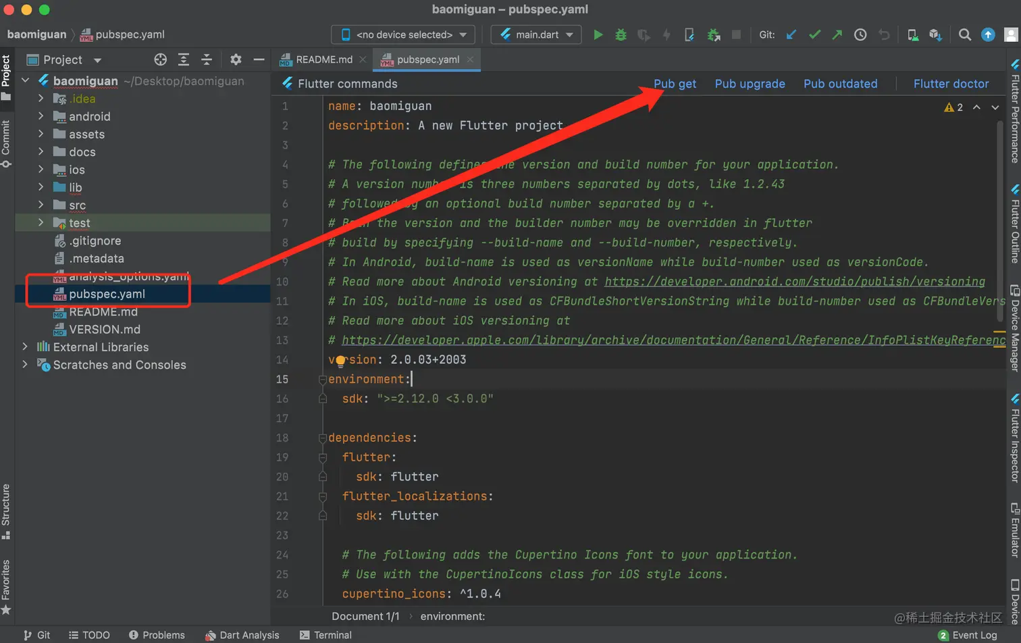Select VERSION.md in the project tree
1021x643 pixels.
point(105,329)
